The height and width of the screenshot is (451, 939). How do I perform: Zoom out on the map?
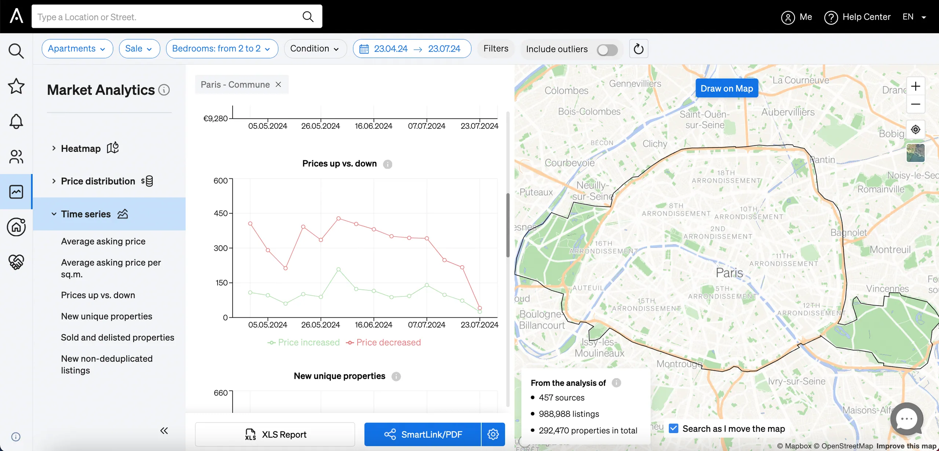coord(916,104)
